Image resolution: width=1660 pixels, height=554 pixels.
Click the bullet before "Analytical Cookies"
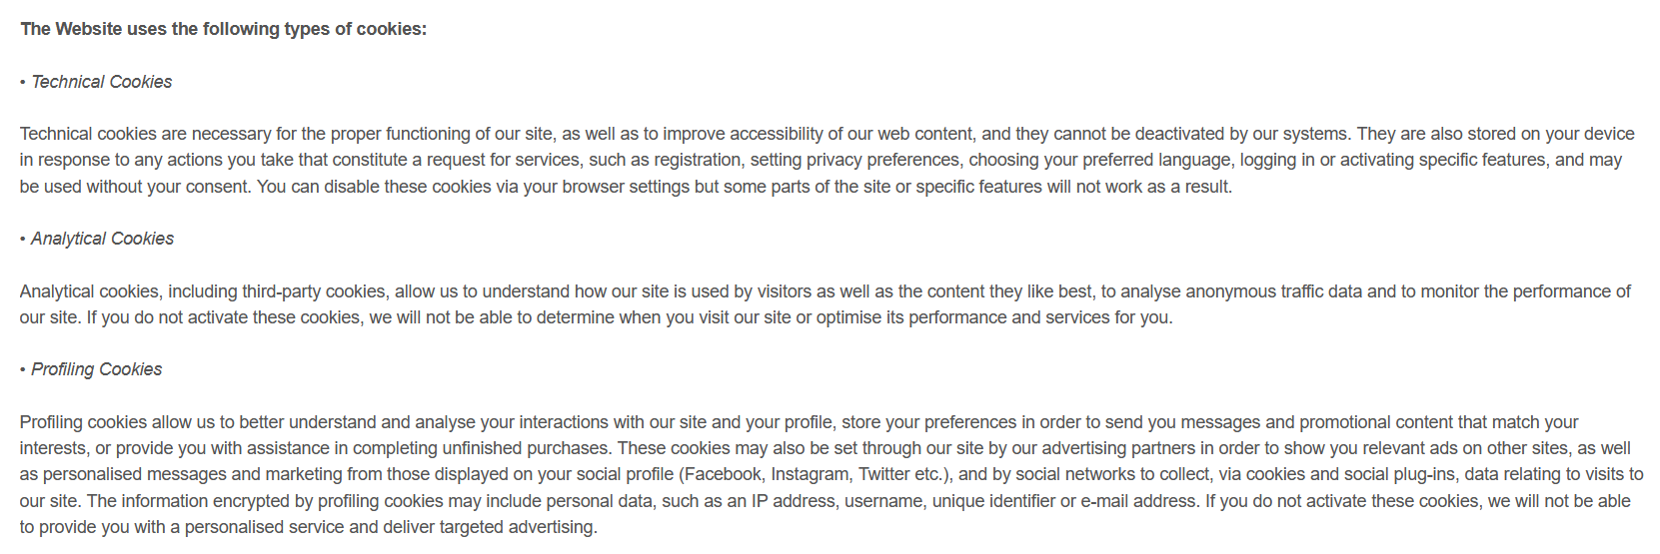[x=23, y=240]
